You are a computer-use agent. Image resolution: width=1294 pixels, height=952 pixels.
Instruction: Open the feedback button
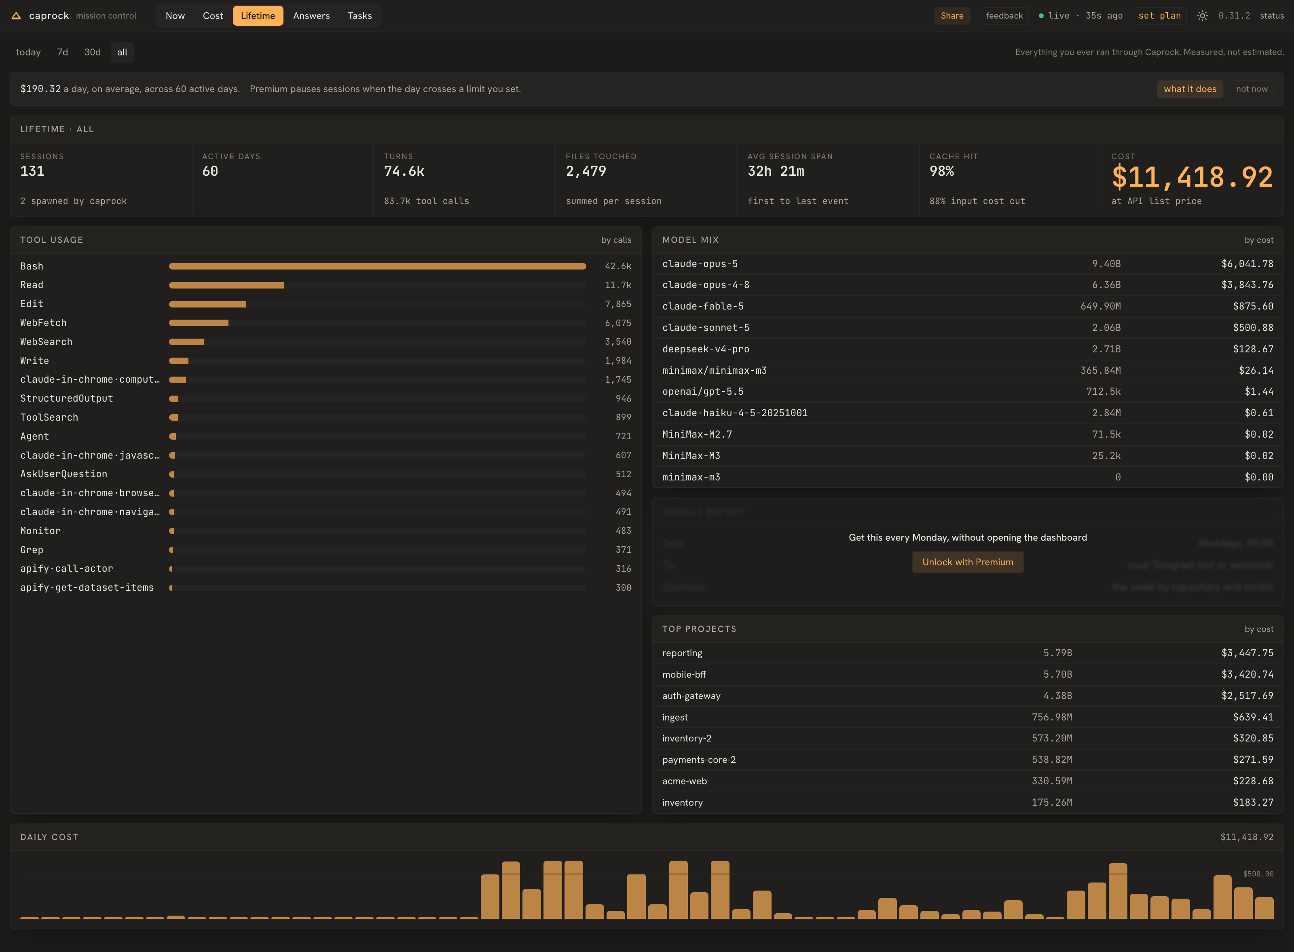pyautogui.click(x=1004, y=16)
